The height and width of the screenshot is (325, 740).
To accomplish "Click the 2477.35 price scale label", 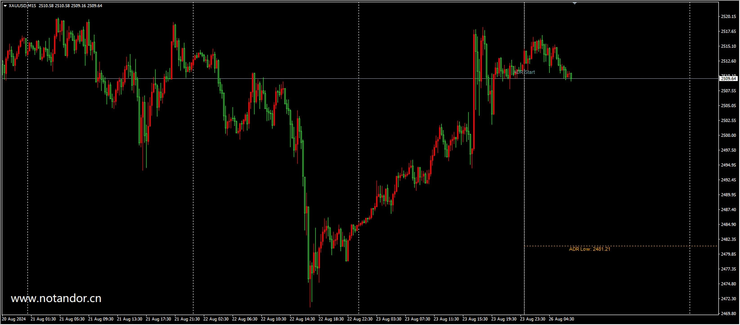I will [x=728, y=269].
